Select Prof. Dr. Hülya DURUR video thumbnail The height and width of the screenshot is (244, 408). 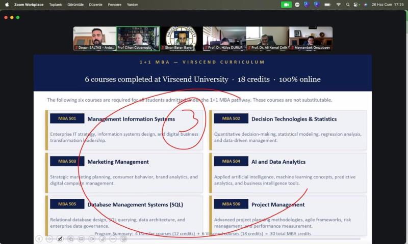224,38
